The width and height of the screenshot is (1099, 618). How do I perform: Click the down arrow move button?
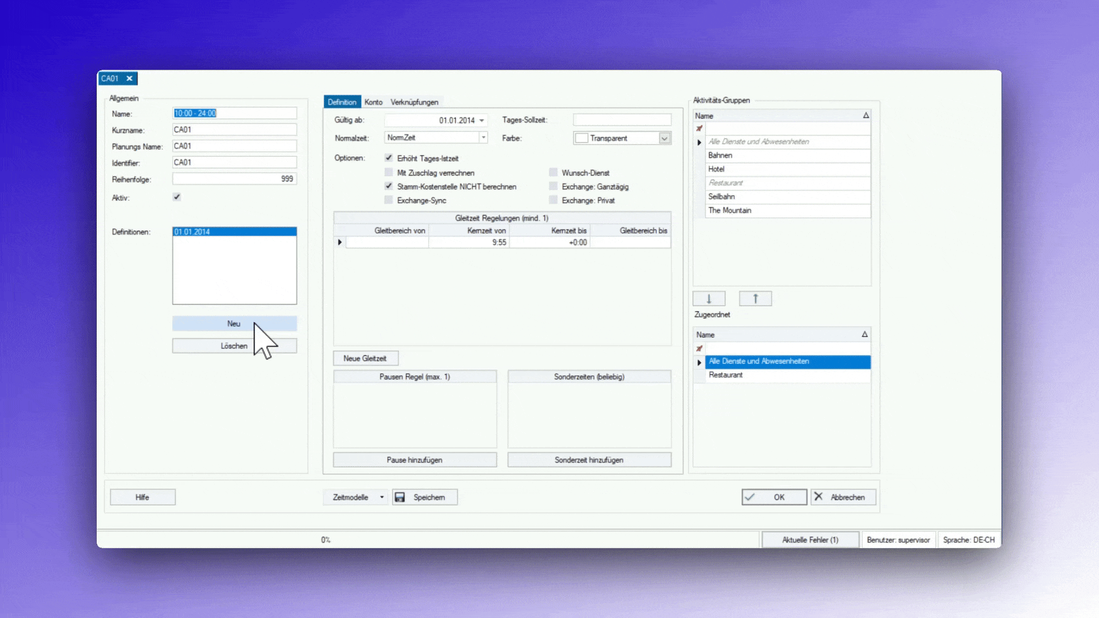[709, 299]
